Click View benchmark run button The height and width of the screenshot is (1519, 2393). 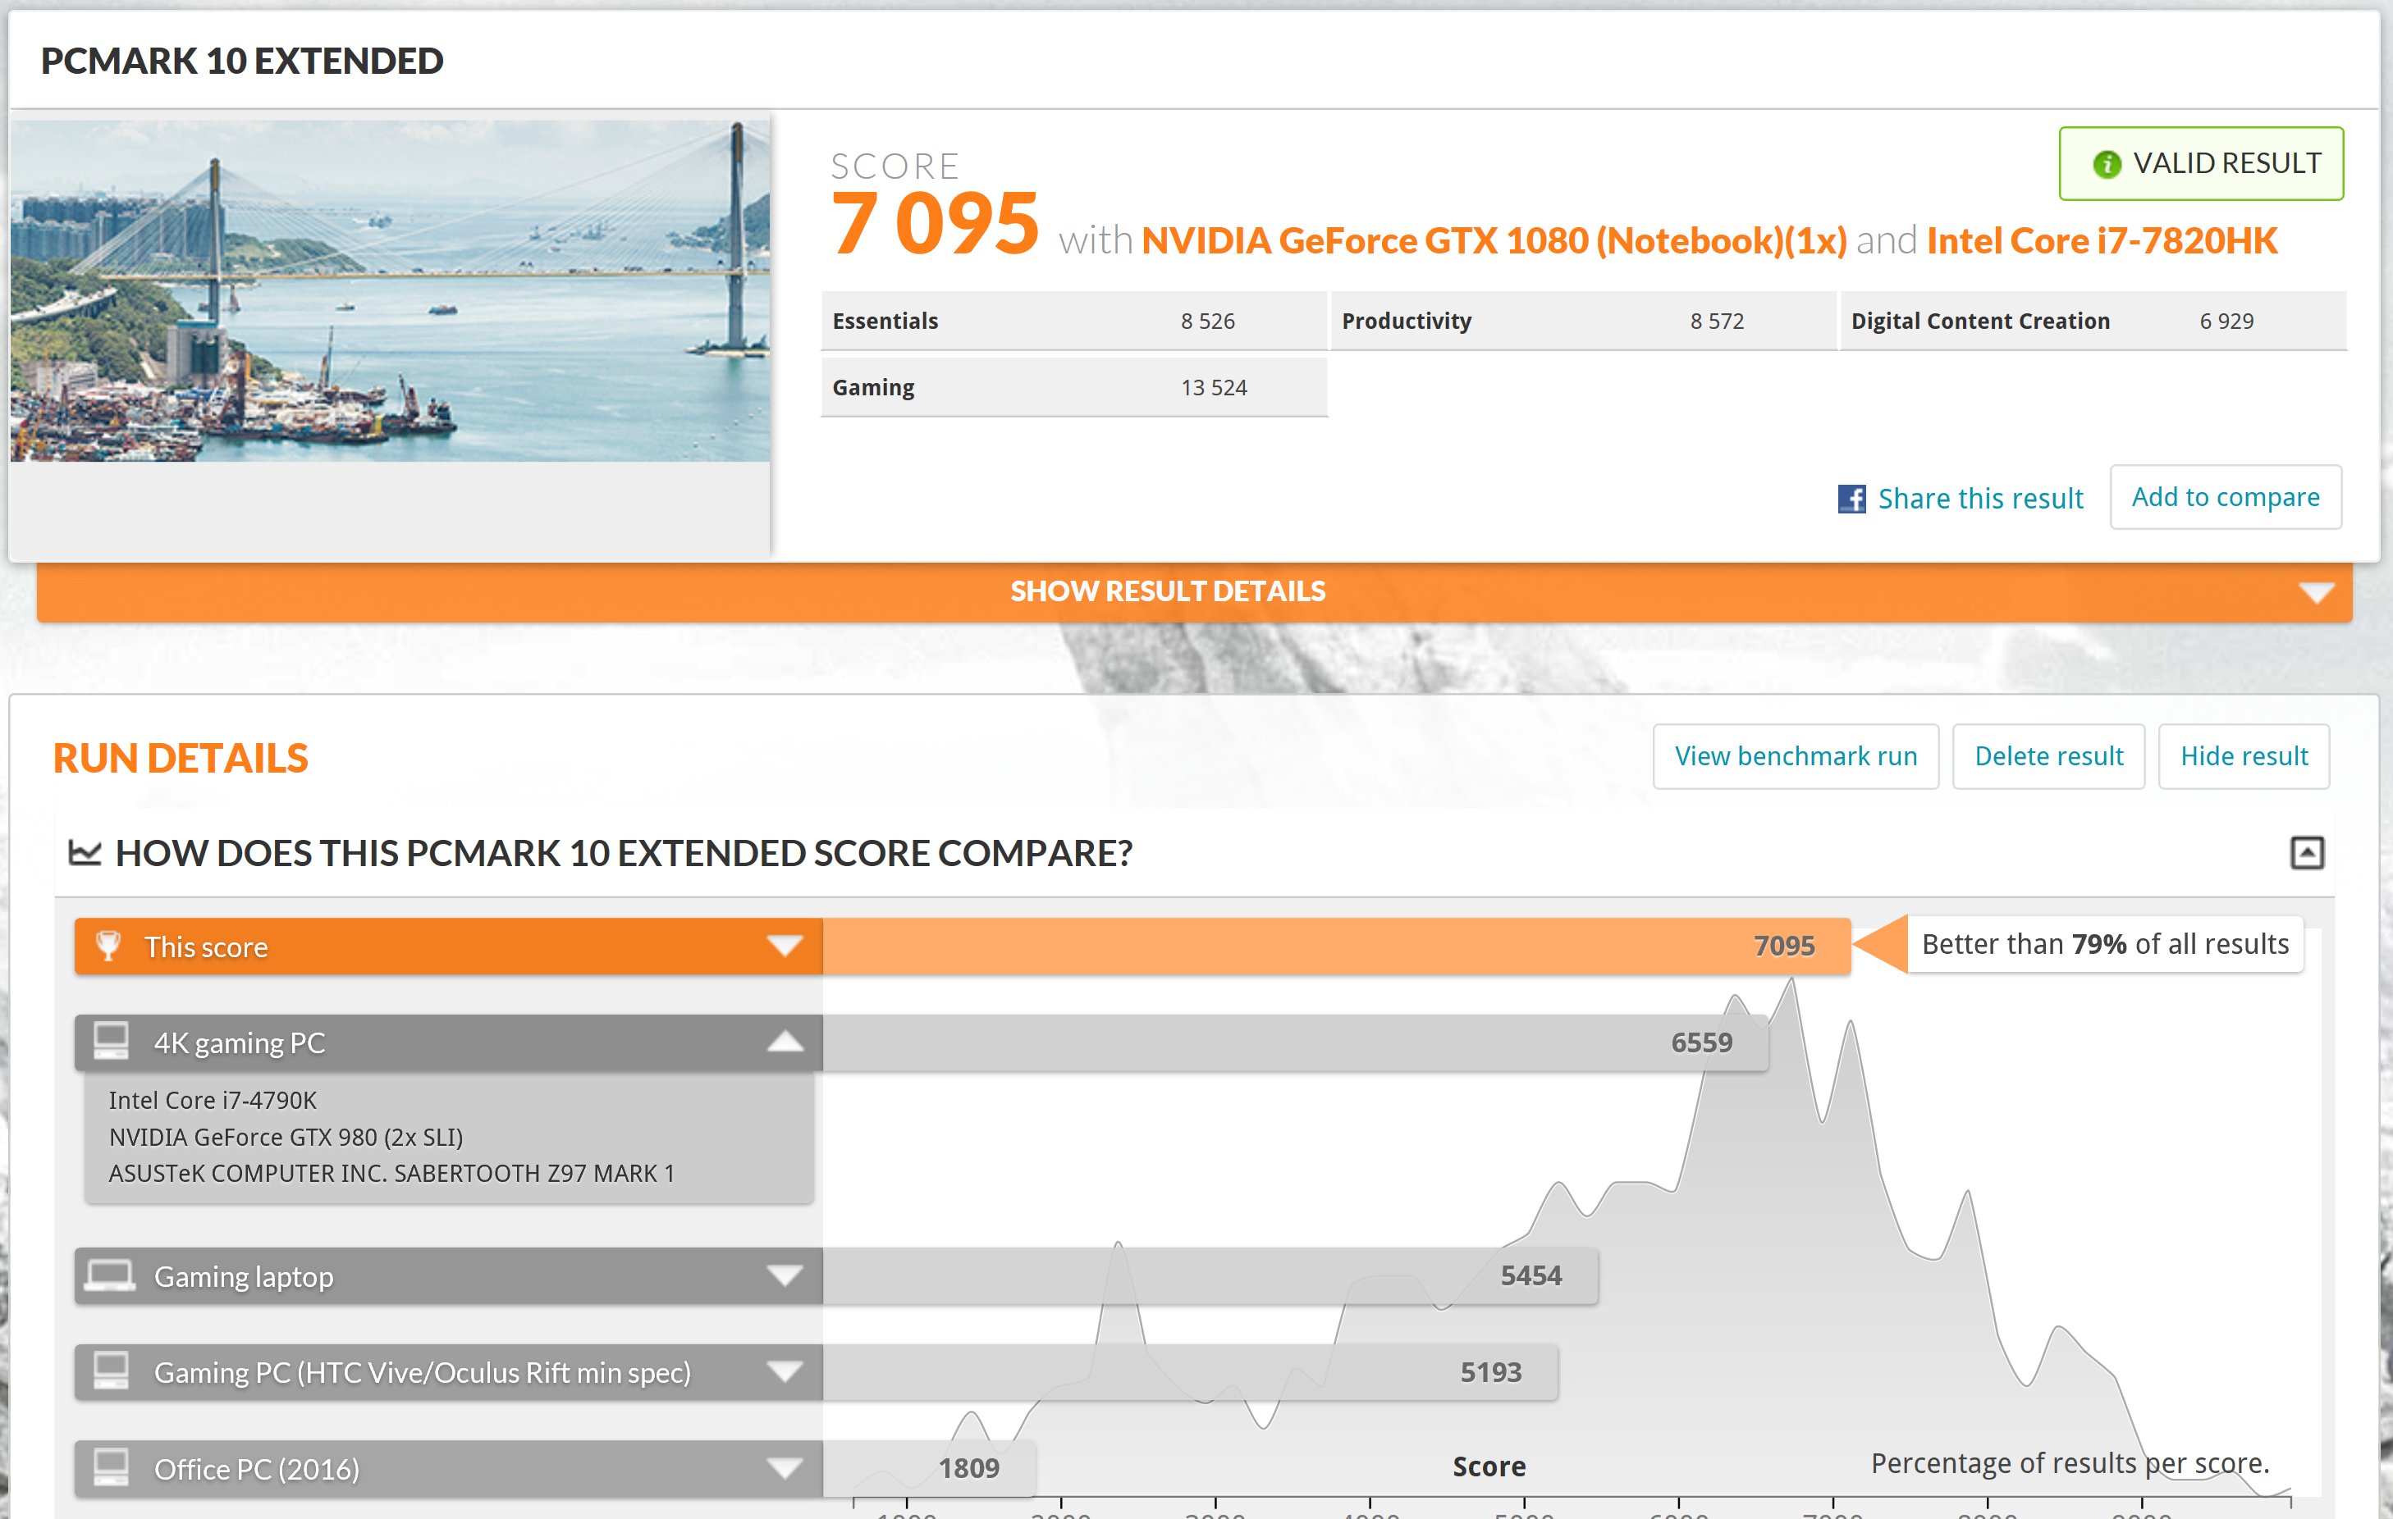[x=1796, y=756]
